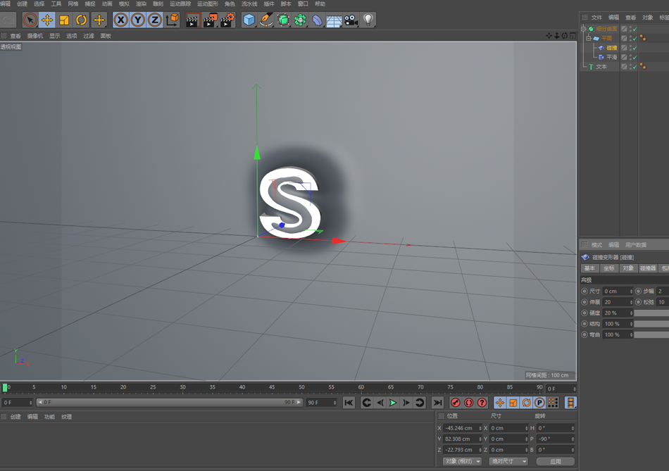Click the 应用 apply button
Image resolution: width=669 pixels, height=471 pixels.
coord(556,461)
